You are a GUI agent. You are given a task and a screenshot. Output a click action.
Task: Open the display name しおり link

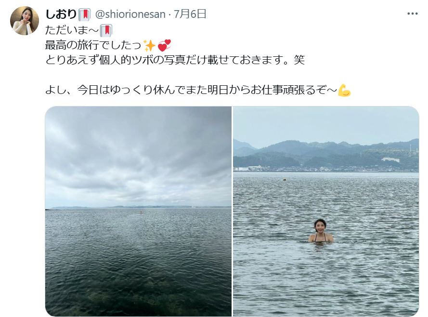point(61,14)
